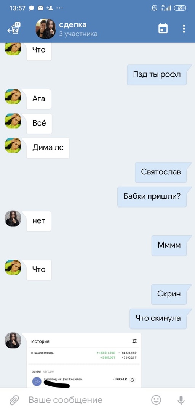Open the calendar icon in the header
The width and height of the screenshot is (195, 412).
click(x=163, y=28)
